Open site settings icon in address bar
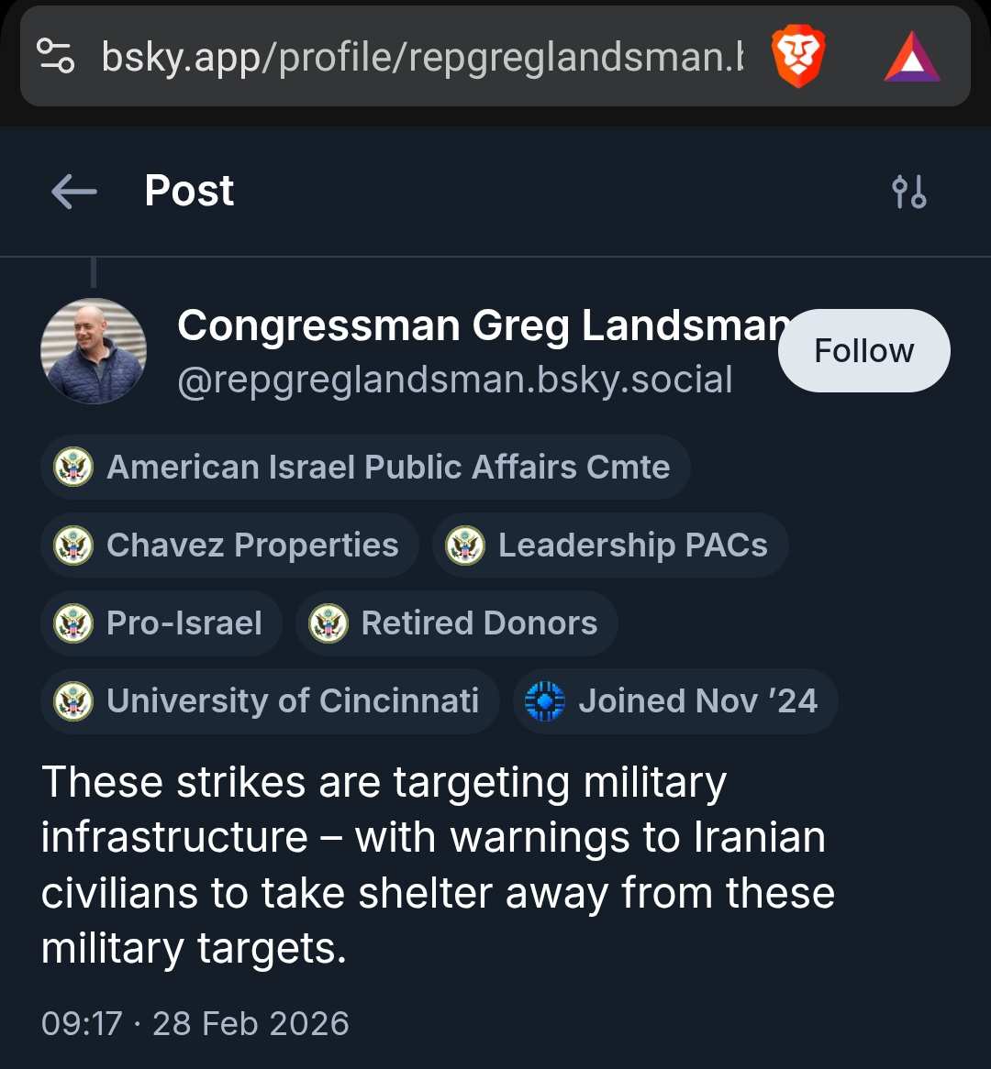 (x=55, y=57)
